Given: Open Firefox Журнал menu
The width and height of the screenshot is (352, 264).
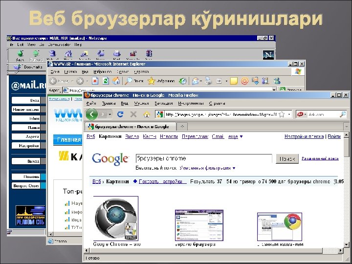Looking at the screenshot, I should (x=141, y=103).
